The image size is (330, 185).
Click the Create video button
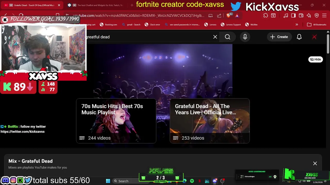pos(279,37)
